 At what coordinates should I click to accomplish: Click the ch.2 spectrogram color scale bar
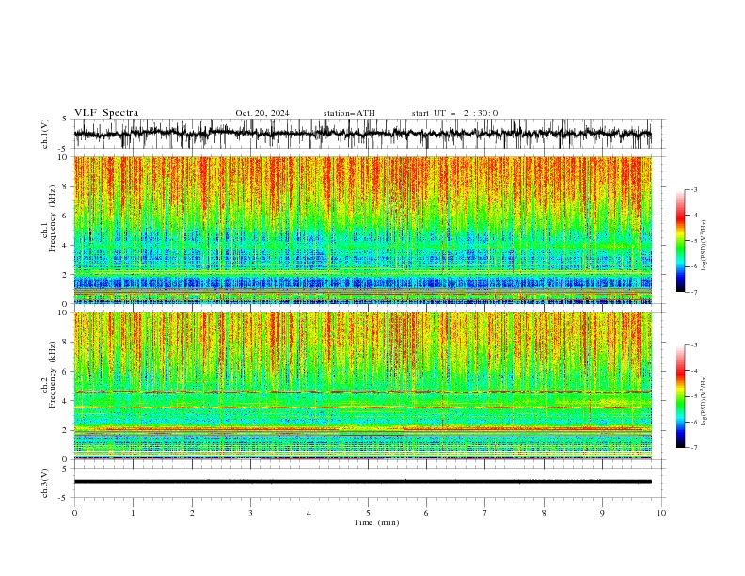680,396
